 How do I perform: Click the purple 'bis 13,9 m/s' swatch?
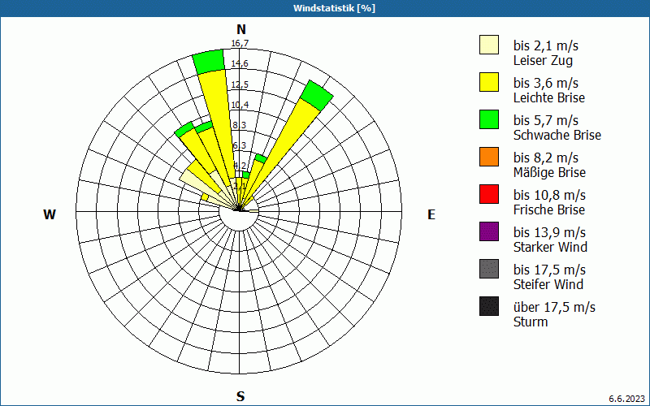[489, 231]
